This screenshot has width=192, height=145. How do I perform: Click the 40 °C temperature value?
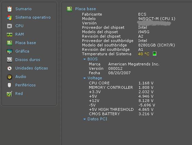point(144,54)
